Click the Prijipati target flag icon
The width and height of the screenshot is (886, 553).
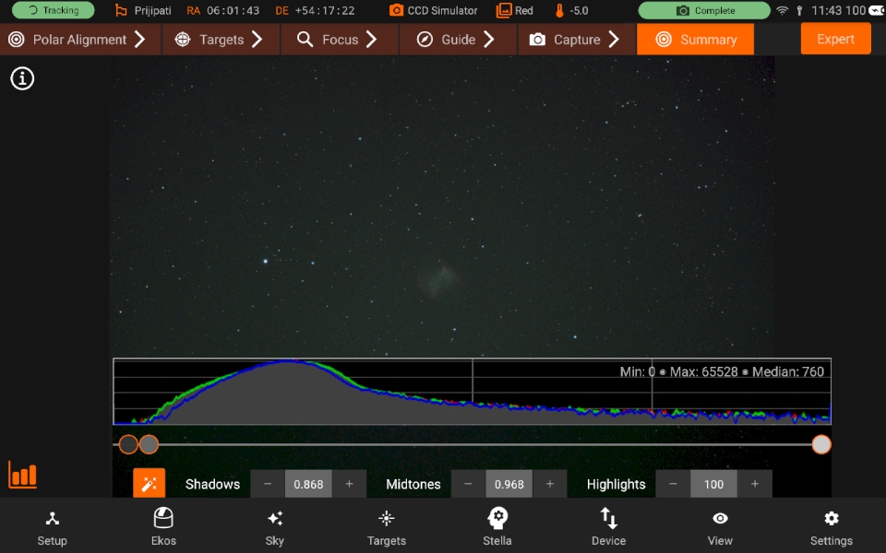120,10
